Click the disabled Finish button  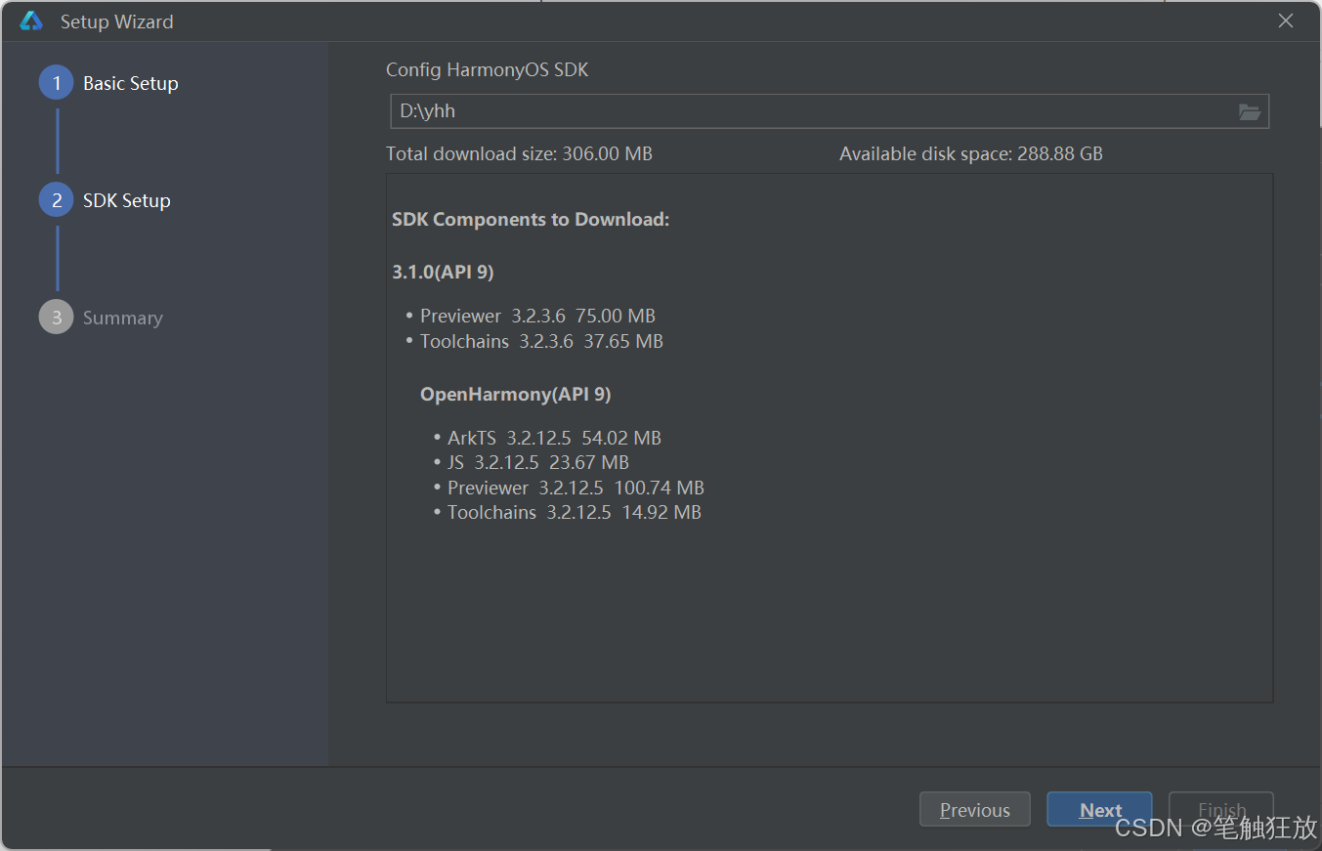1221,810
